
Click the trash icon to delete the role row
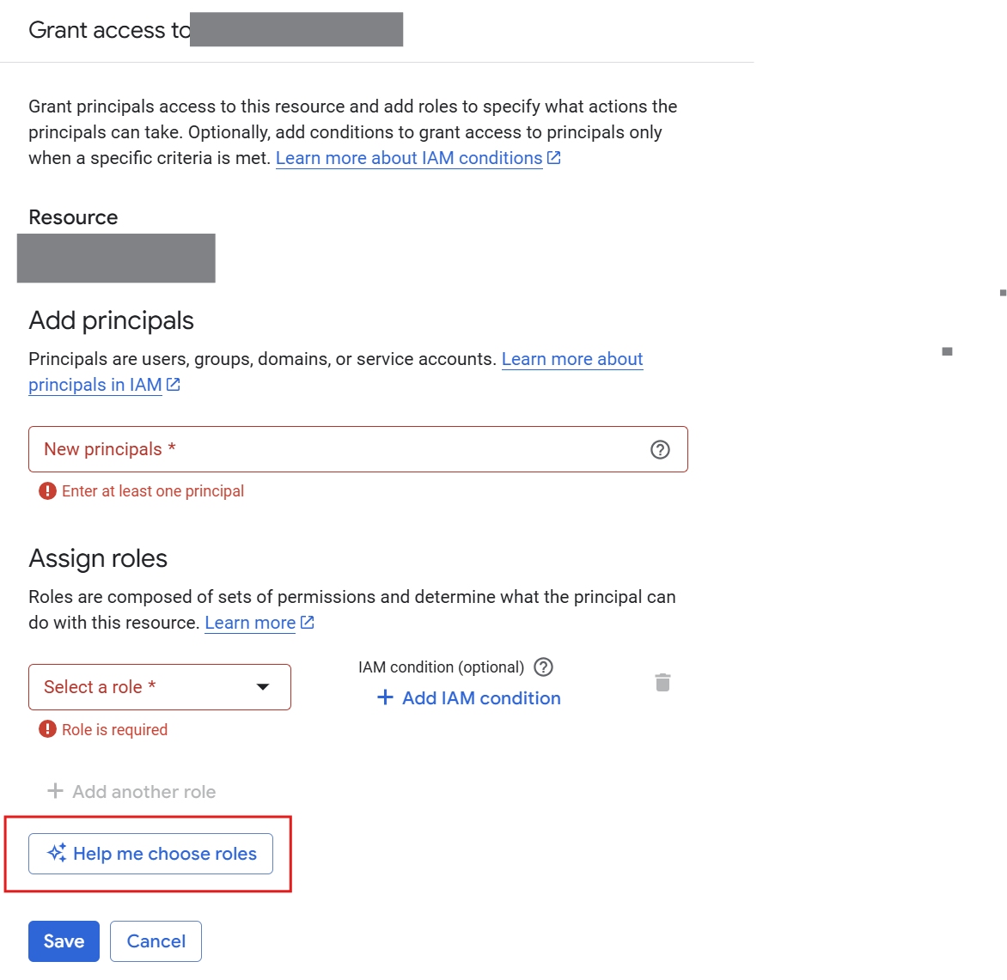pyautogui.click(x=662, y=683)
